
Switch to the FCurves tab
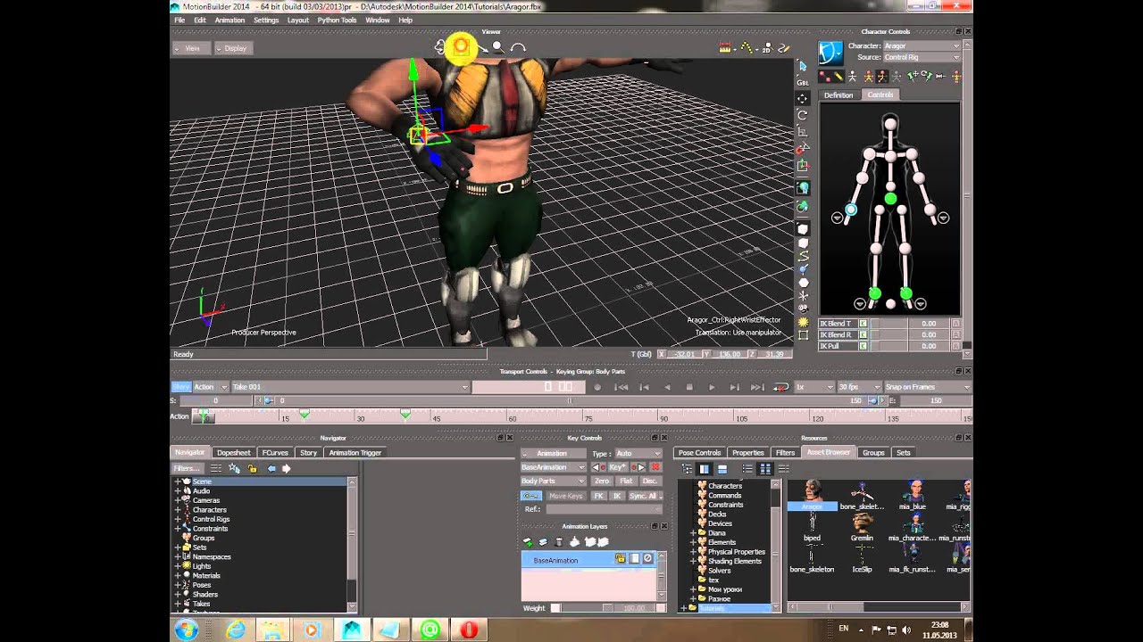[x=275, y=453]
